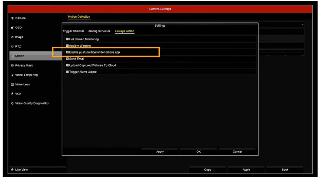Enable the Audible Warning checkbox
The width and height of the screenshot is (319, 178).
(67, 46)
